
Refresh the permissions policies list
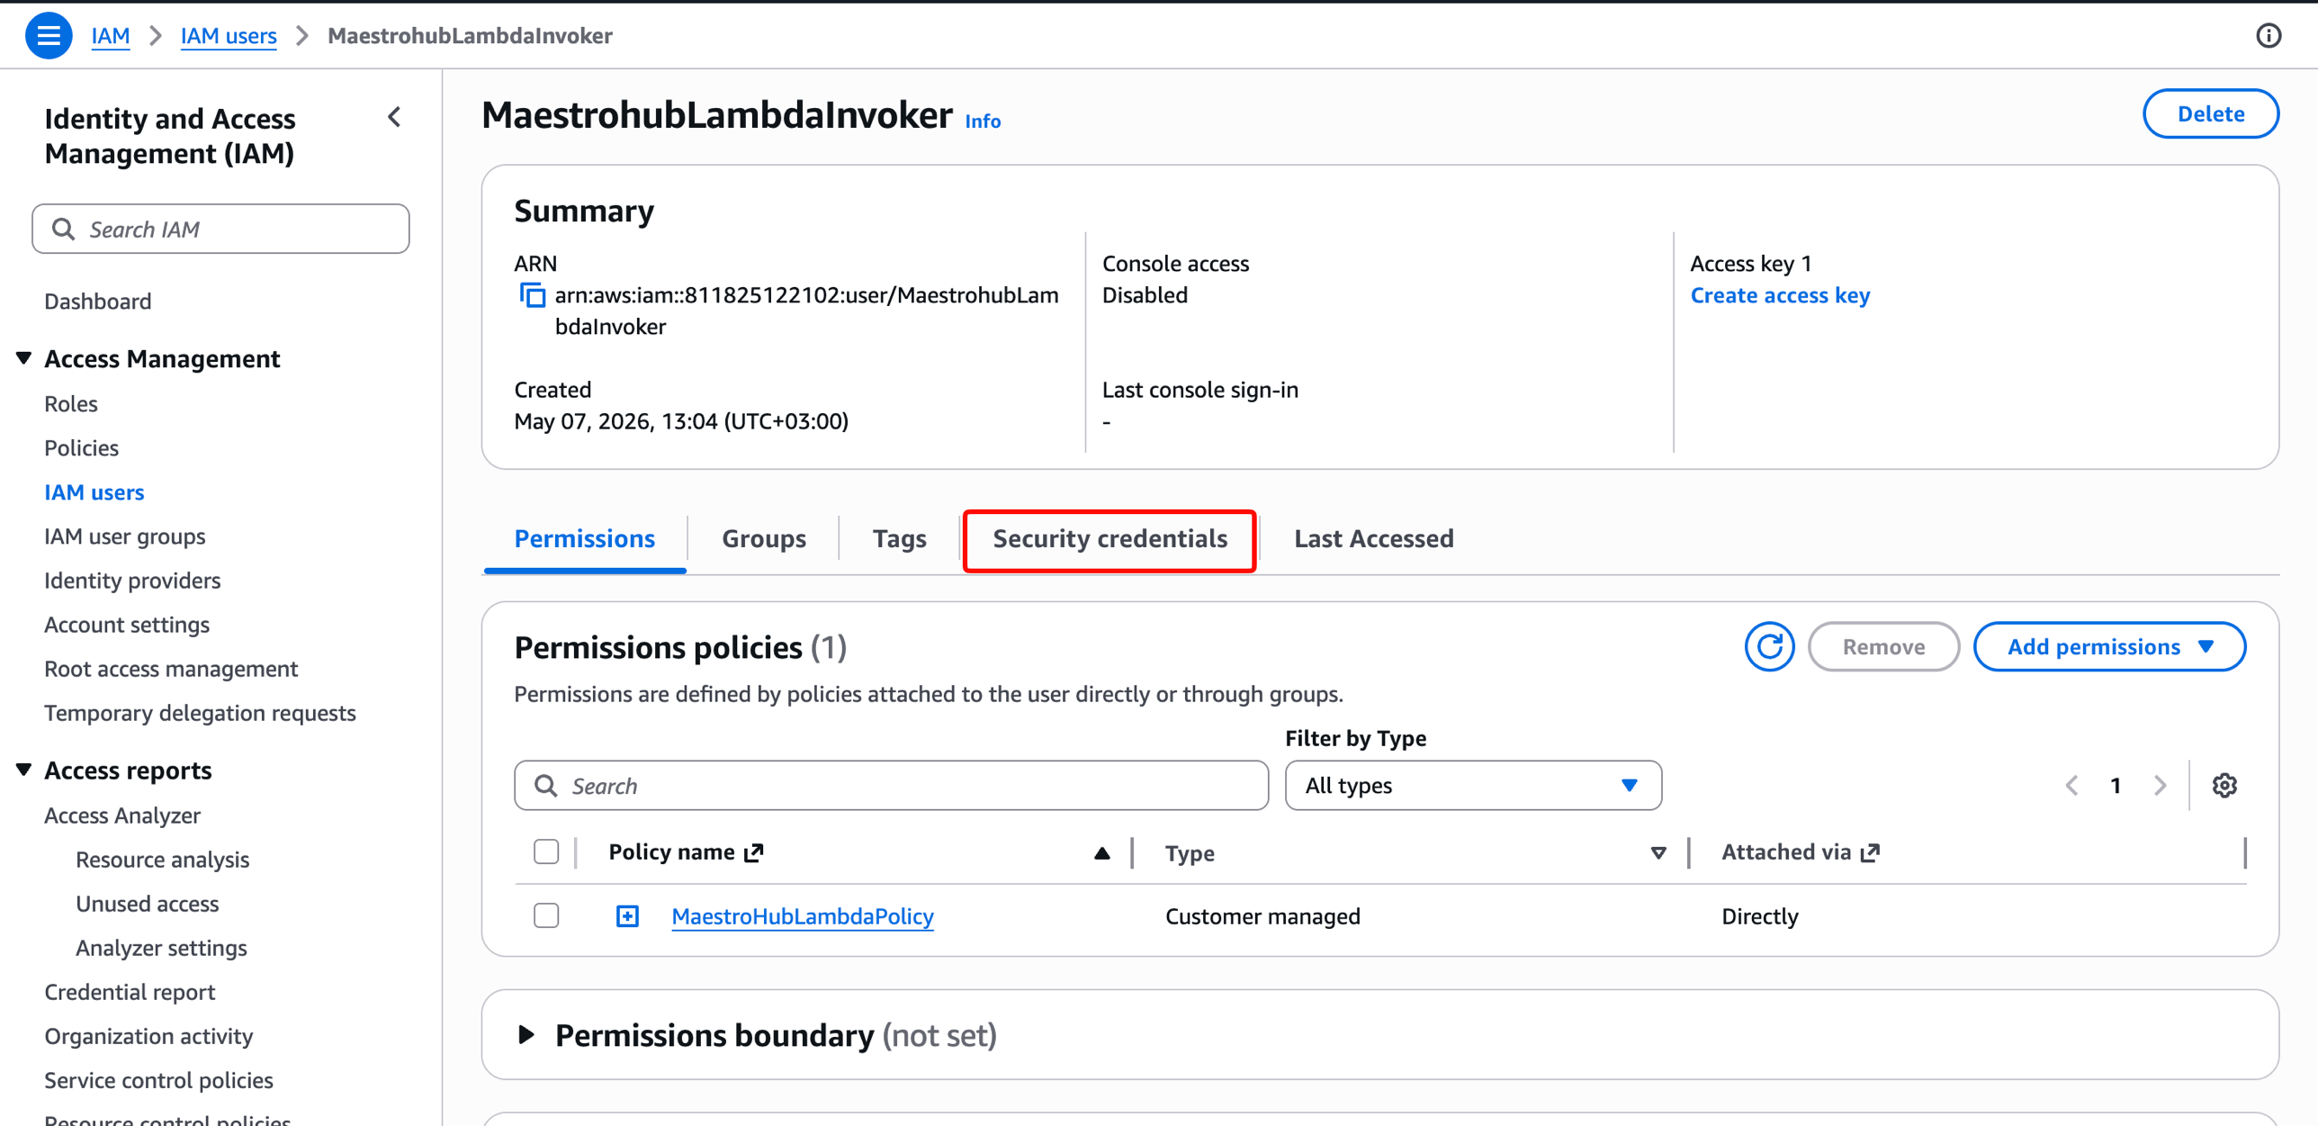pos(1768,646)
